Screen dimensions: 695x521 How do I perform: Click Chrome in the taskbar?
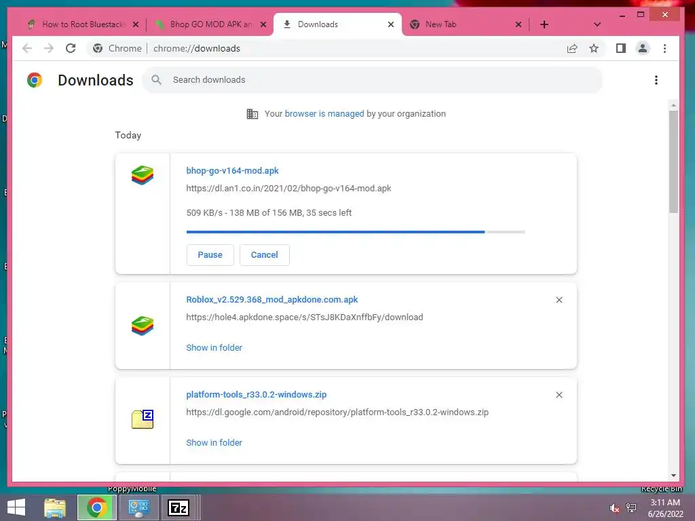pyautogui.click(x=96, y=507)
